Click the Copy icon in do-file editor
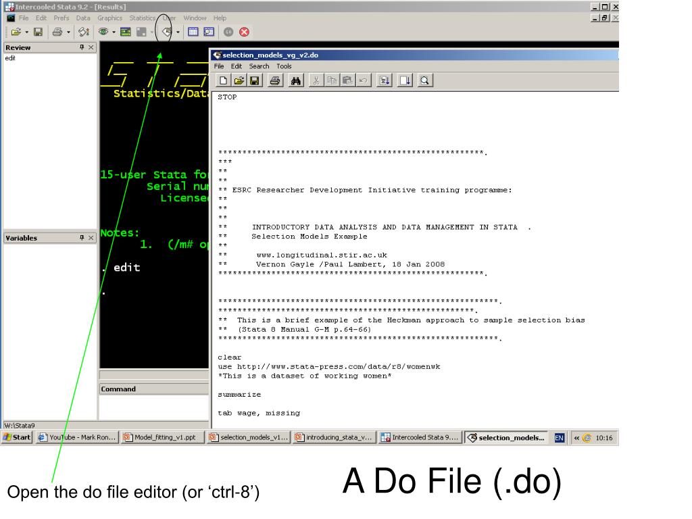Image resolution: width=692 pixels, height=519 pixels. point(332,80)
